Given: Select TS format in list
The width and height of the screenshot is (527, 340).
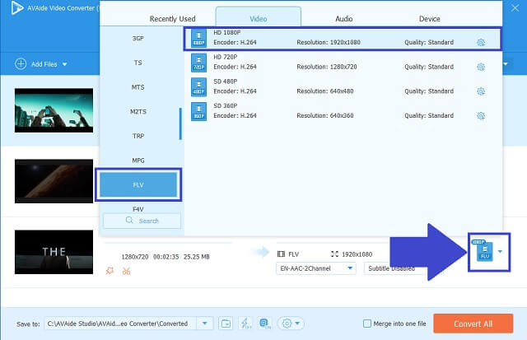Looking at the screenshot, I should tap(138, 63).
